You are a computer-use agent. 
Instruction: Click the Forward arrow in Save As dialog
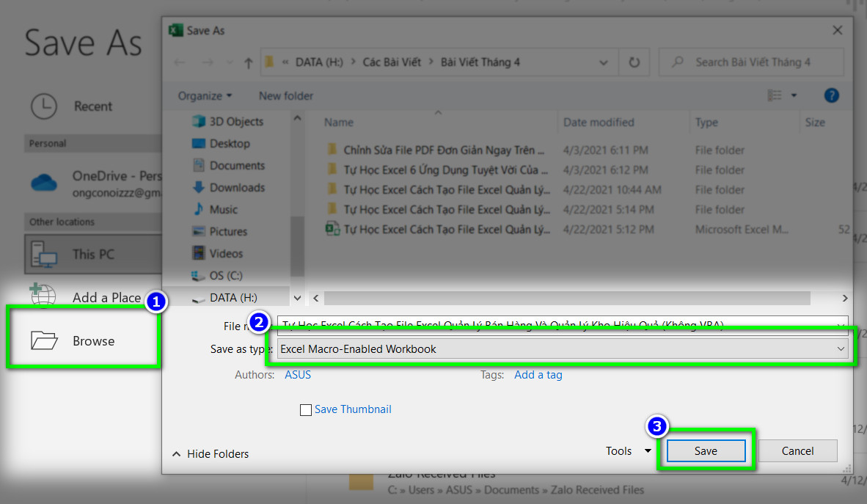[x=208, y=62]
